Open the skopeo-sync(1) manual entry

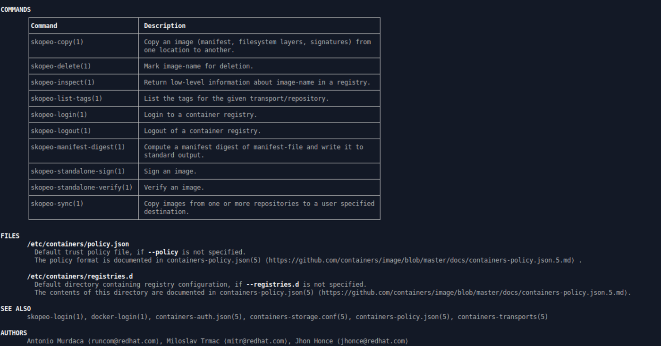57,203
